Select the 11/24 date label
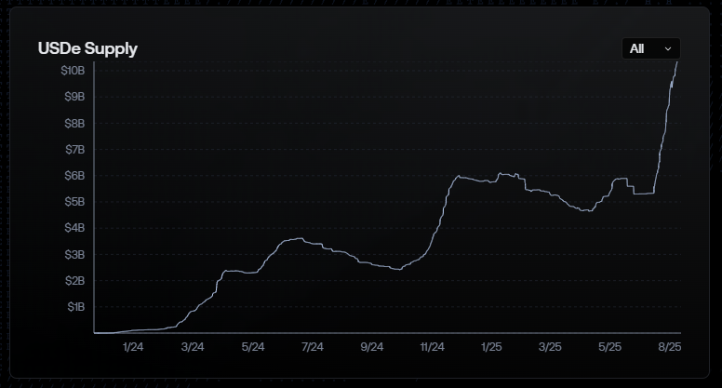This screenshot has height=388, width=722. point(431,347)
